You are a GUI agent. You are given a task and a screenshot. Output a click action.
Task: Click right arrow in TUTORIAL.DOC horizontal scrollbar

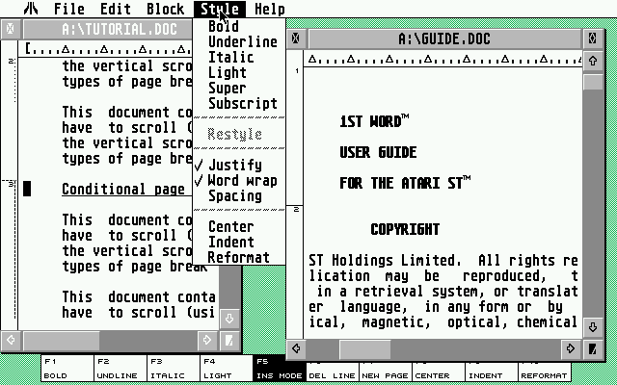point(207,340)
